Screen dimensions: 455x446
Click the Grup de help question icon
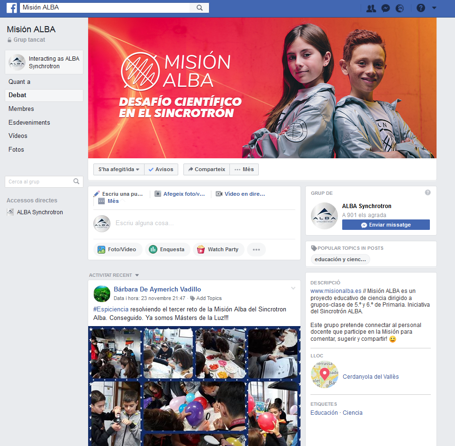428,193
